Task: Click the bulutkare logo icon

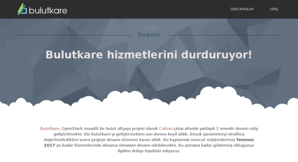Action: click(22, 9)
